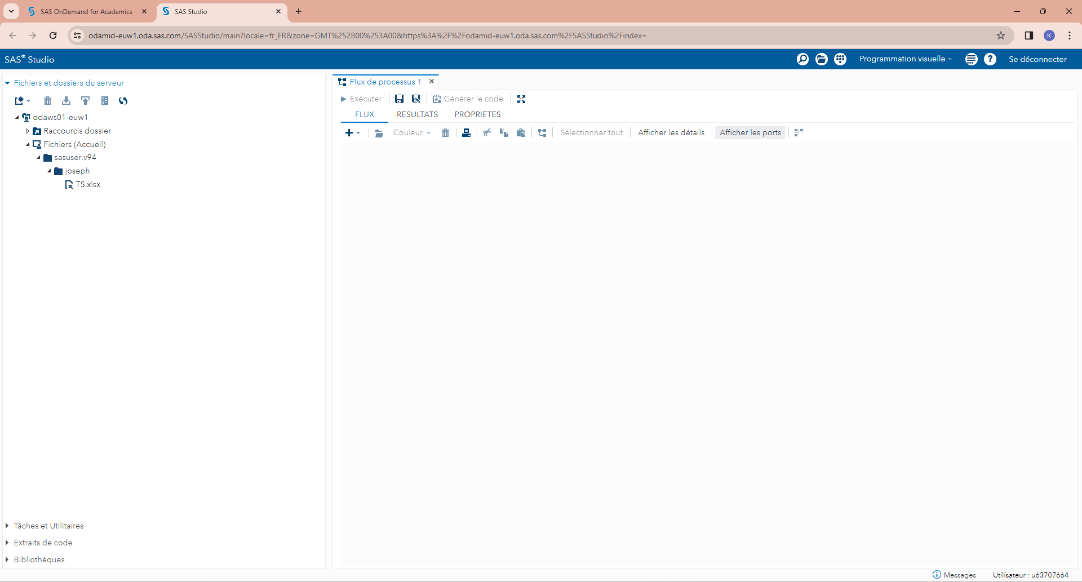1082x582 pixels.
Task: Collapse Fichiers et dossiers du serveur section
Action: 7,83
